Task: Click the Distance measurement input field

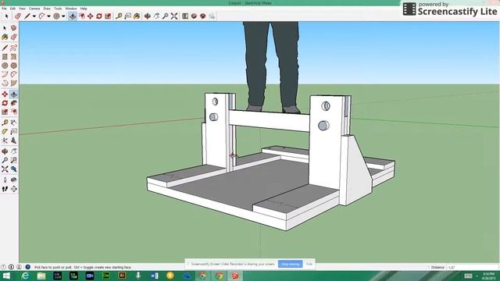Action: pos(472,267)
